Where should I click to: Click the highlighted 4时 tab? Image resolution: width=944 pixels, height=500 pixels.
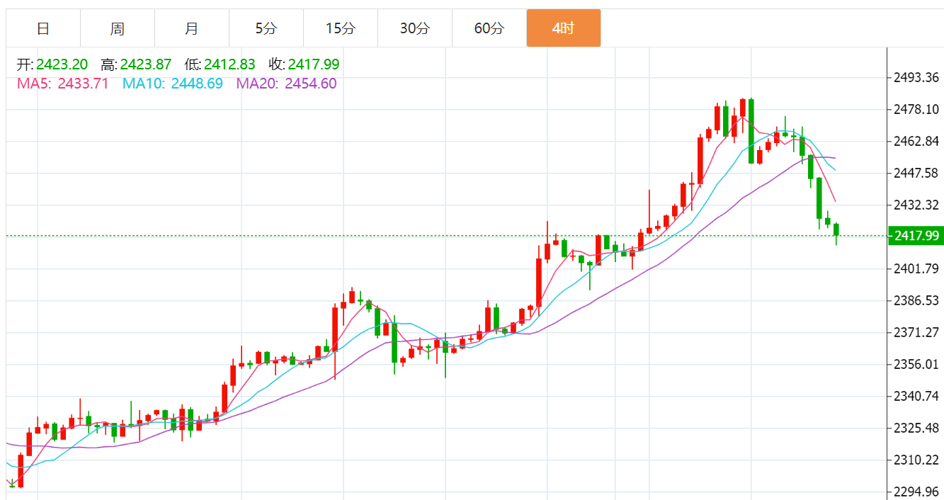[564, 28]
